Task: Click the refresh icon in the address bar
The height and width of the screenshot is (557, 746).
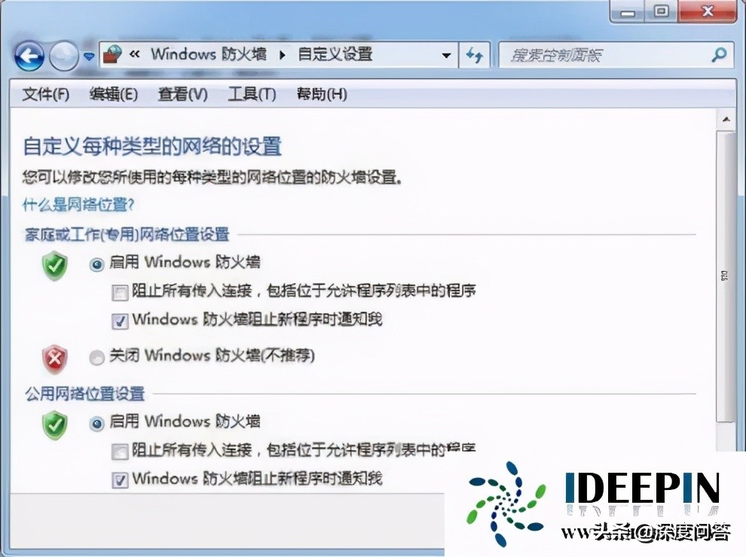Action: coord(475,54)
